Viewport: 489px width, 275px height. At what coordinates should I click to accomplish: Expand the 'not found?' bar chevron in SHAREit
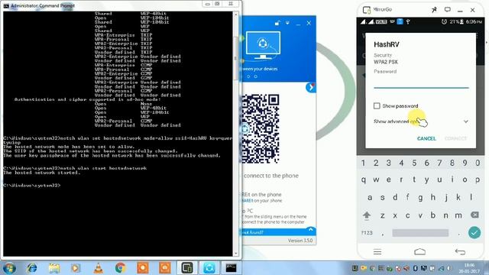[311, 230]
